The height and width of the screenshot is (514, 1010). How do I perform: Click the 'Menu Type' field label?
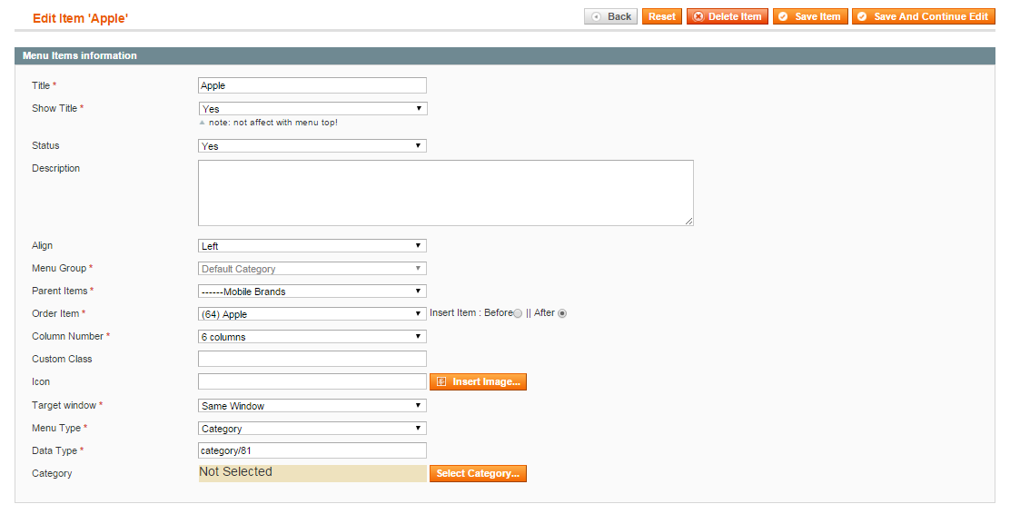(x=56, y=428)
